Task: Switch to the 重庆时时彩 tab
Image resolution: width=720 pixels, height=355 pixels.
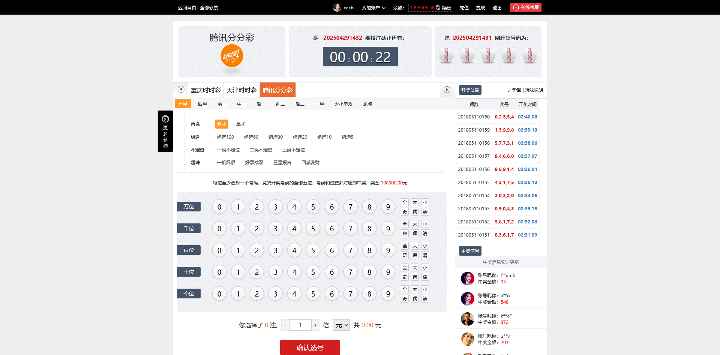Action: tap(205, 90)
